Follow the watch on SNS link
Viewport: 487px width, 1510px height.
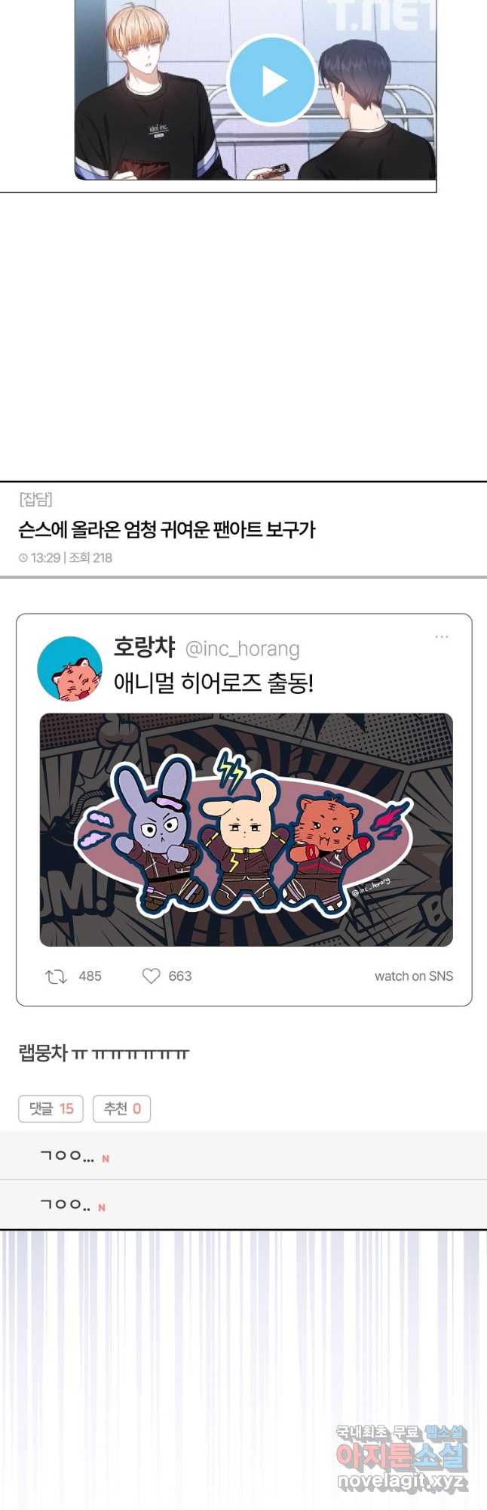click(x=414, y=976)
